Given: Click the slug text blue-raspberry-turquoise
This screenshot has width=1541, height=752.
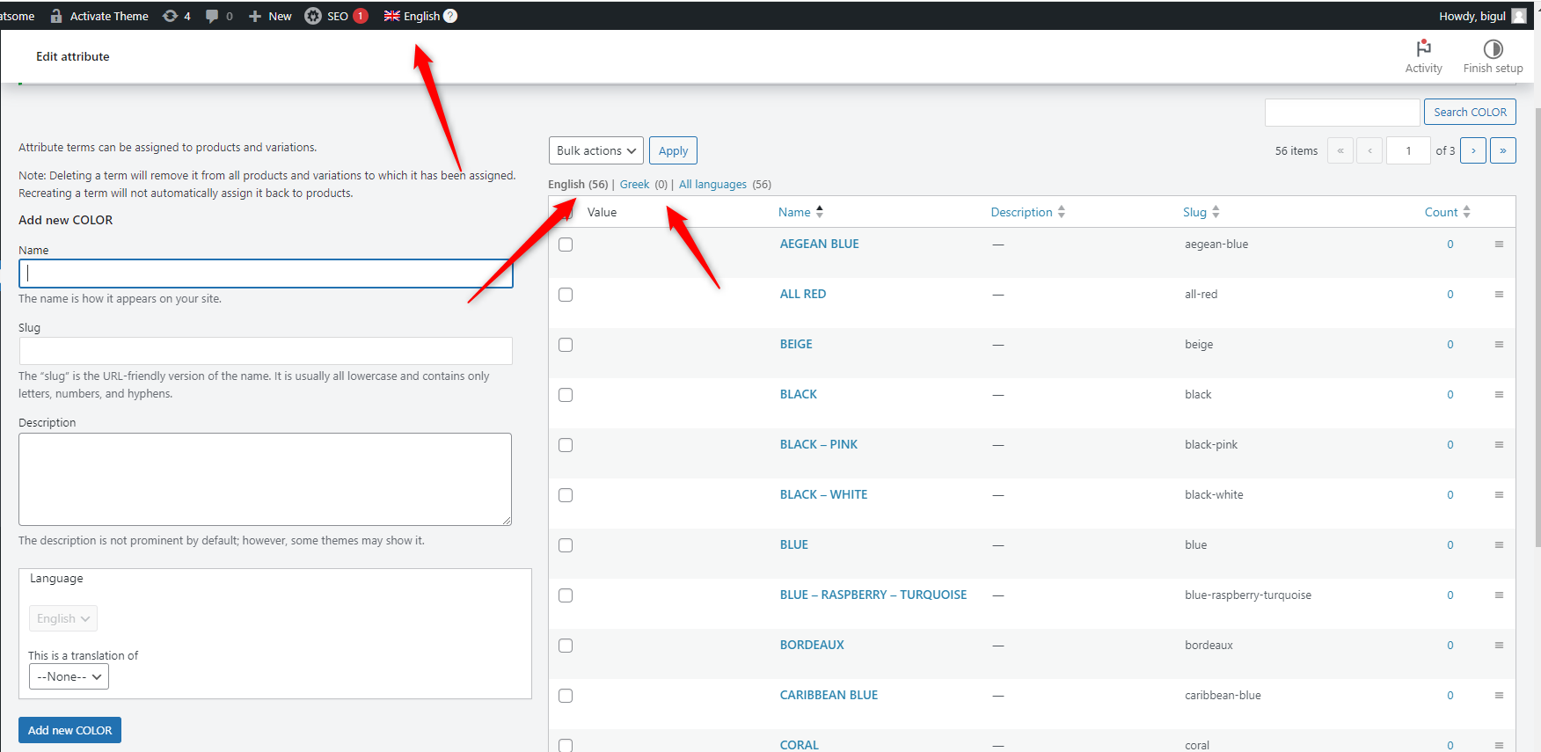Looking at the screenshot, I should coord(1248,595).
